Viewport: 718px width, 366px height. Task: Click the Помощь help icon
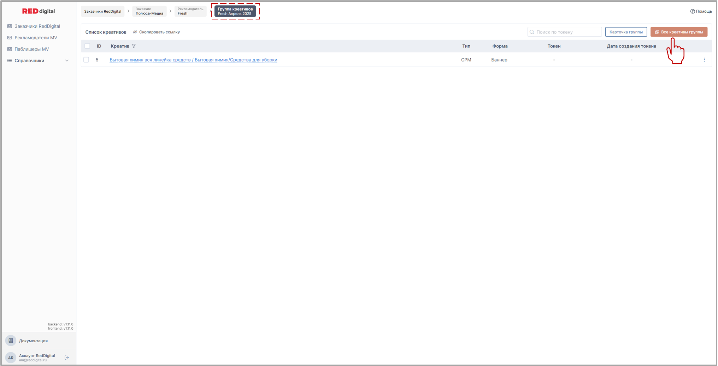click(x=692, y=11)
